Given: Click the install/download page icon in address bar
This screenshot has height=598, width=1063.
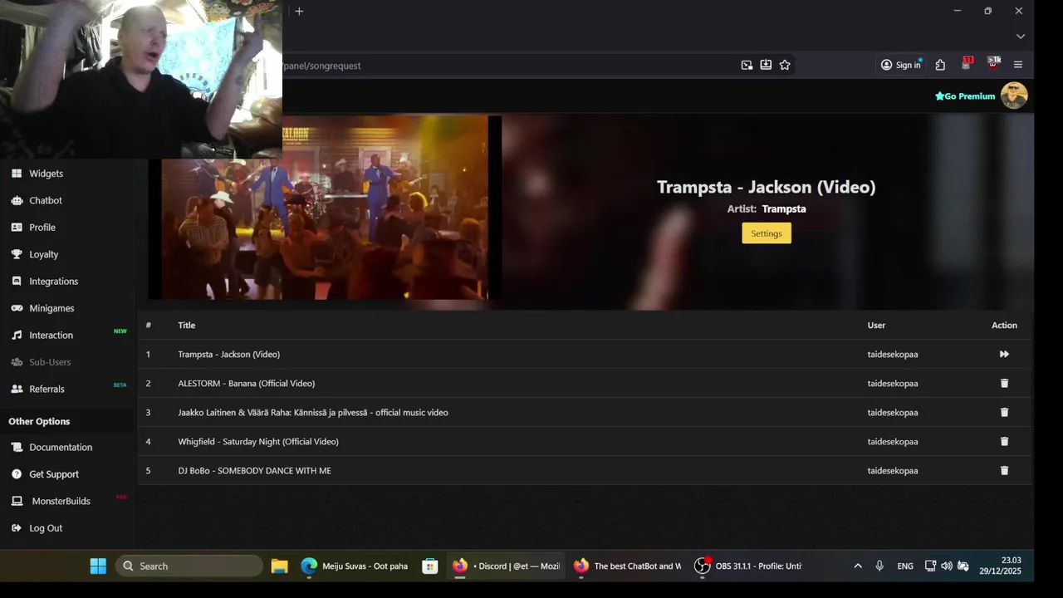Looking at the screenshot, I should coord(766,65).
